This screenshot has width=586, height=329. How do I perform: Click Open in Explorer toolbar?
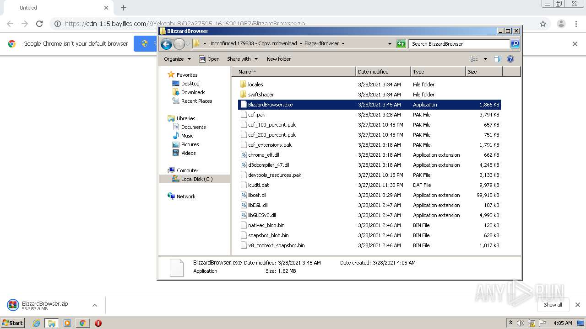209,59
